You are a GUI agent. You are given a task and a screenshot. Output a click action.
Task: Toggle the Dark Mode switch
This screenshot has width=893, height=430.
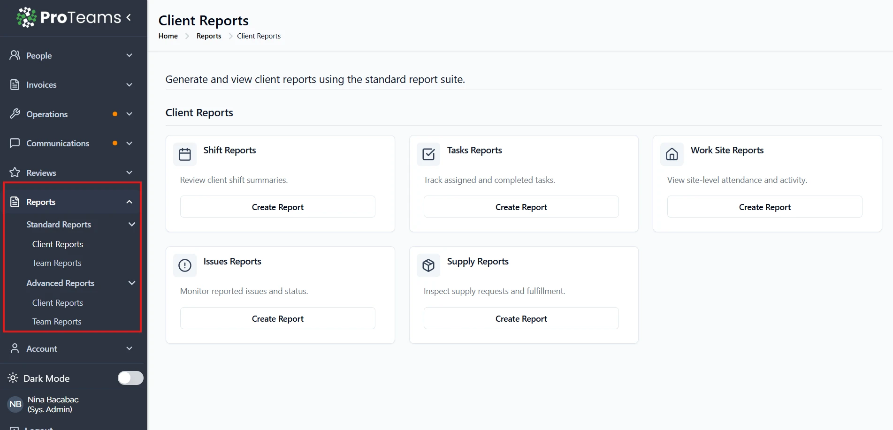(130, 378)
